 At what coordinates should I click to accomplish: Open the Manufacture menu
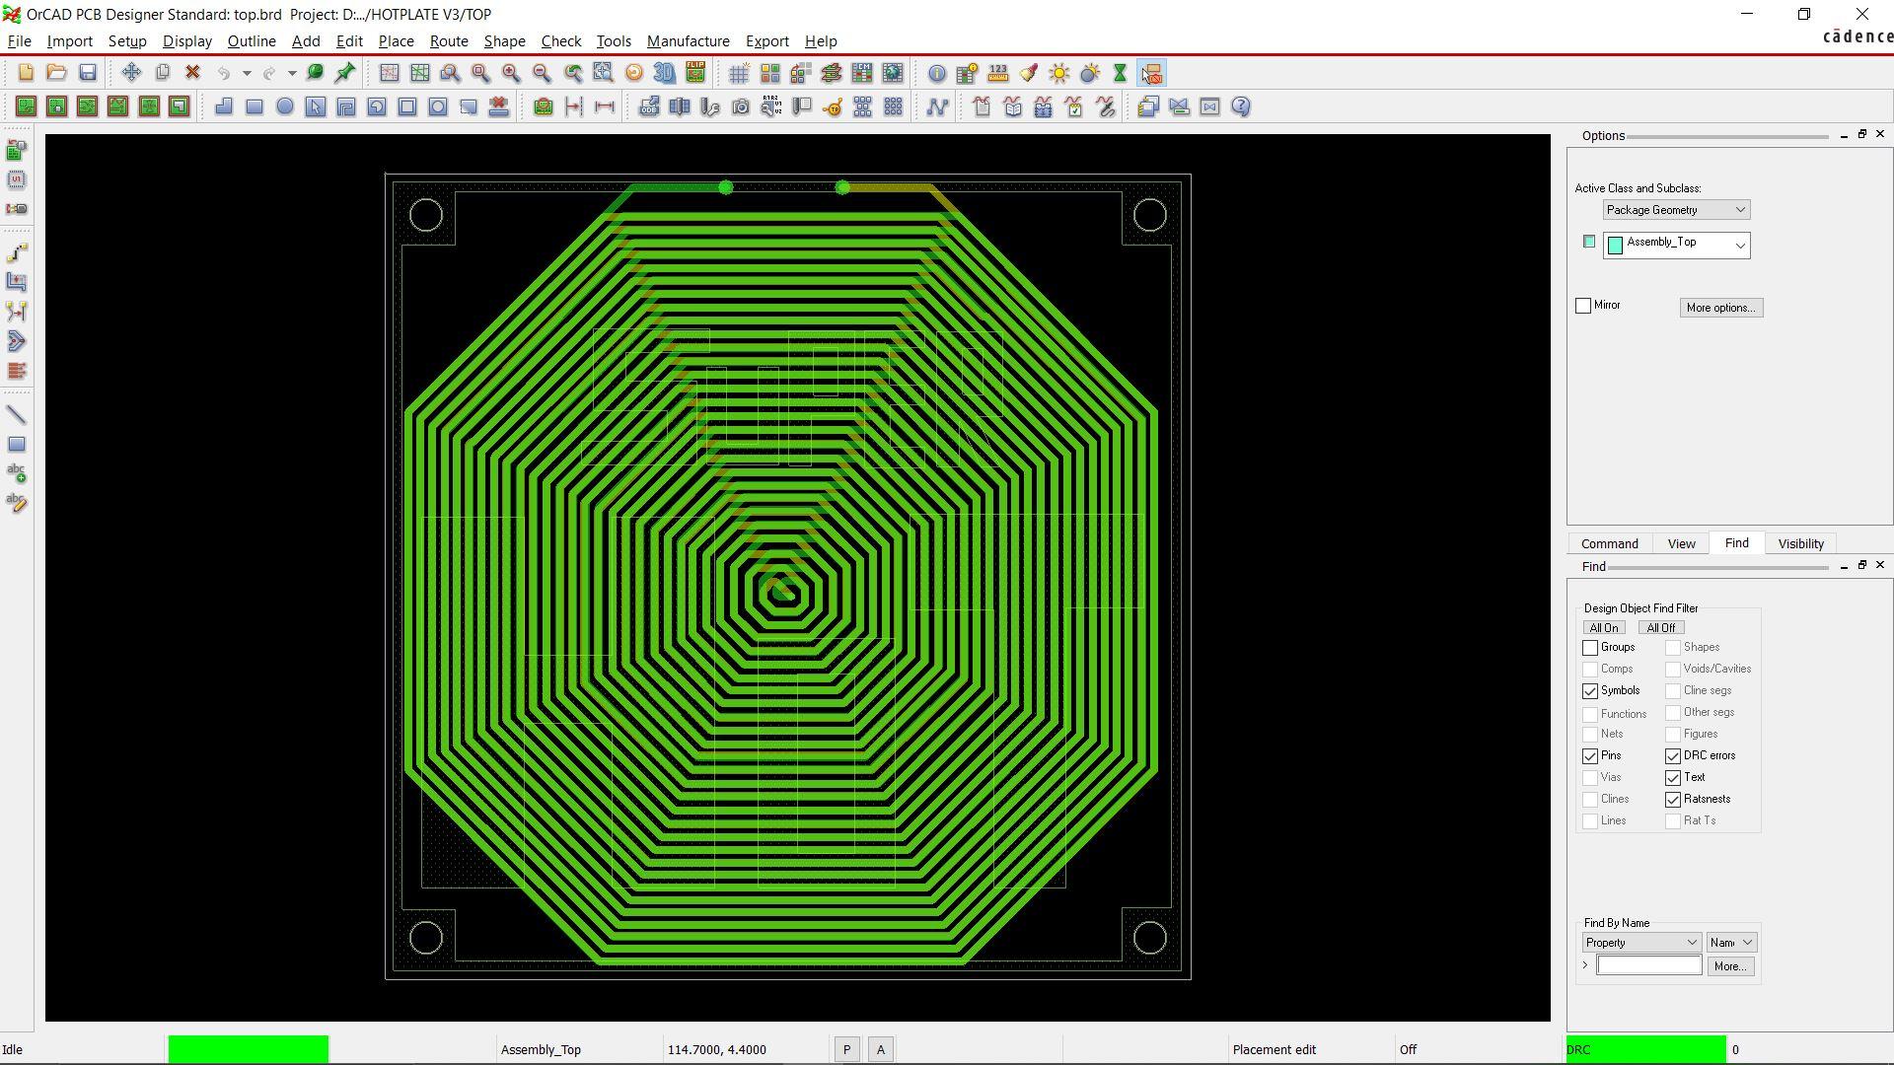tap(686, 40)
